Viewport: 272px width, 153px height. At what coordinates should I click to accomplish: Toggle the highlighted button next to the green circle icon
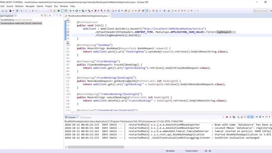pyautogui.click(x=62, y=11)
